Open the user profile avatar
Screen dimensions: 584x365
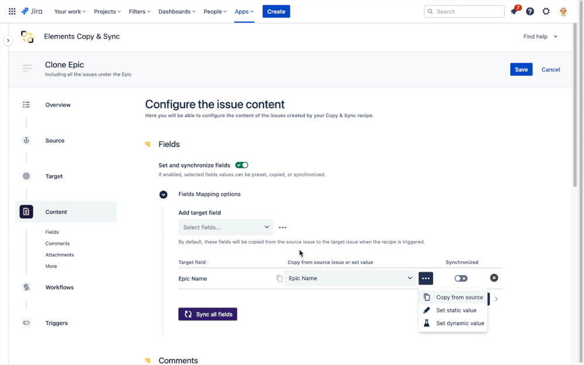[x=563, y=12]
